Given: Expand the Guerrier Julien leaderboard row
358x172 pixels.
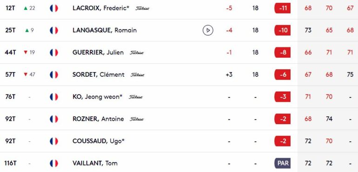Looking at the screenshot, I should click(179, 53).
